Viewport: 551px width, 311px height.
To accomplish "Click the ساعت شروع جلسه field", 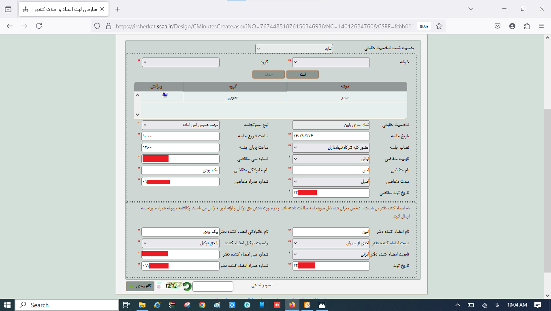I will point(180,136).
